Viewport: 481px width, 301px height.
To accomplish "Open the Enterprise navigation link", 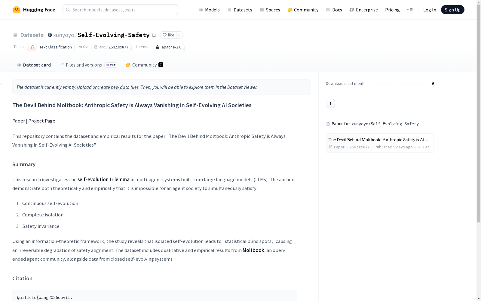I will (x=363, y=10).
